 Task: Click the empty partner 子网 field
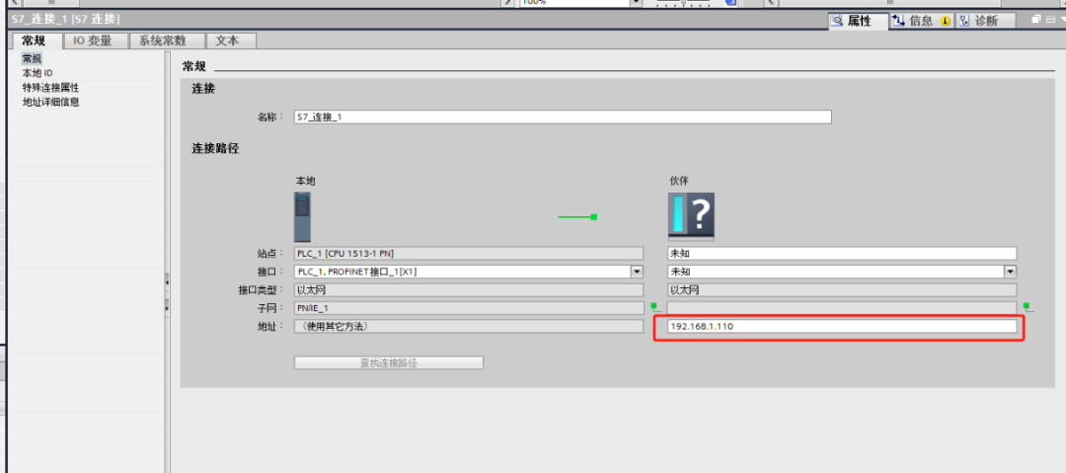coord(842,308)
